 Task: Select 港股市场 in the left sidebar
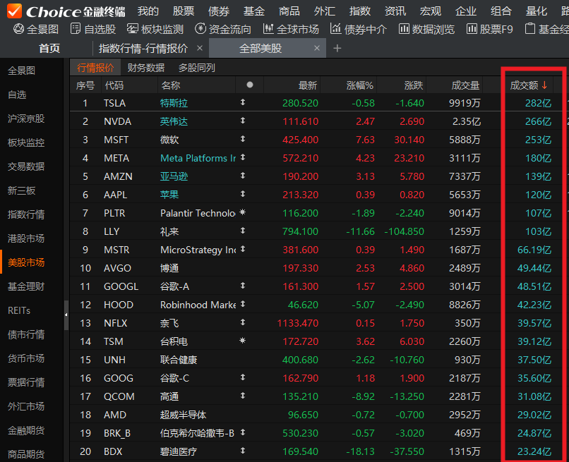[x=26, y=238]
